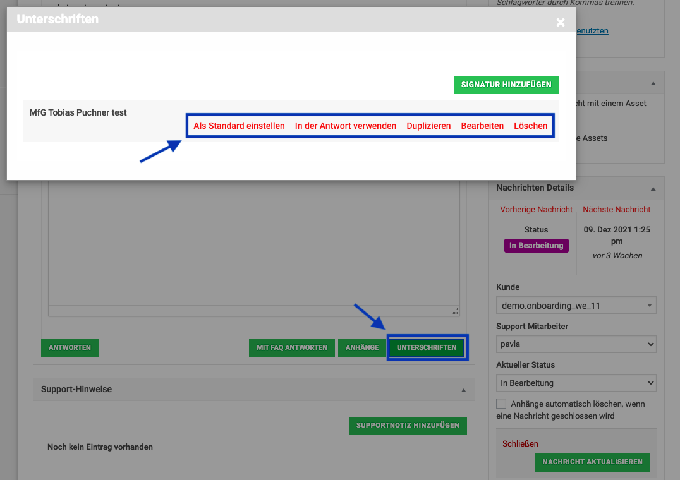Set signature as default via Als Standard einstellen
Image resolution: width=680 pixels, height=480 pixels.
coord(239,126)
